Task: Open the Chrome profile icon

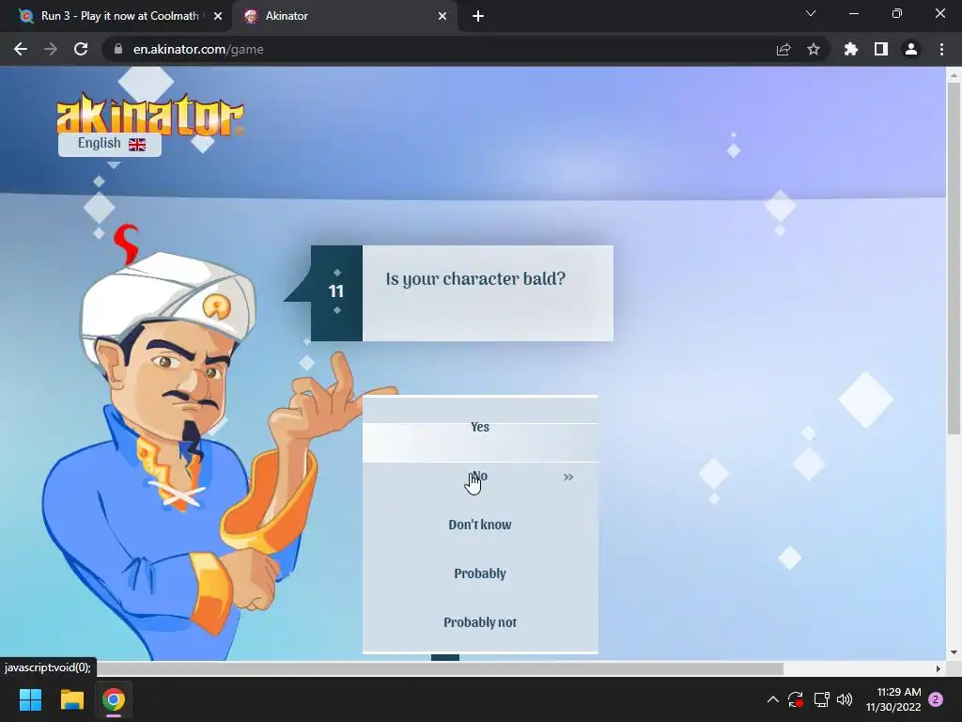Action: click(x=911, y=49)
